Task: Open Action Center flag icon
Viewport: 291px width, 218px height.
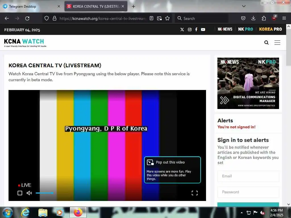Action: click(255, 213)
